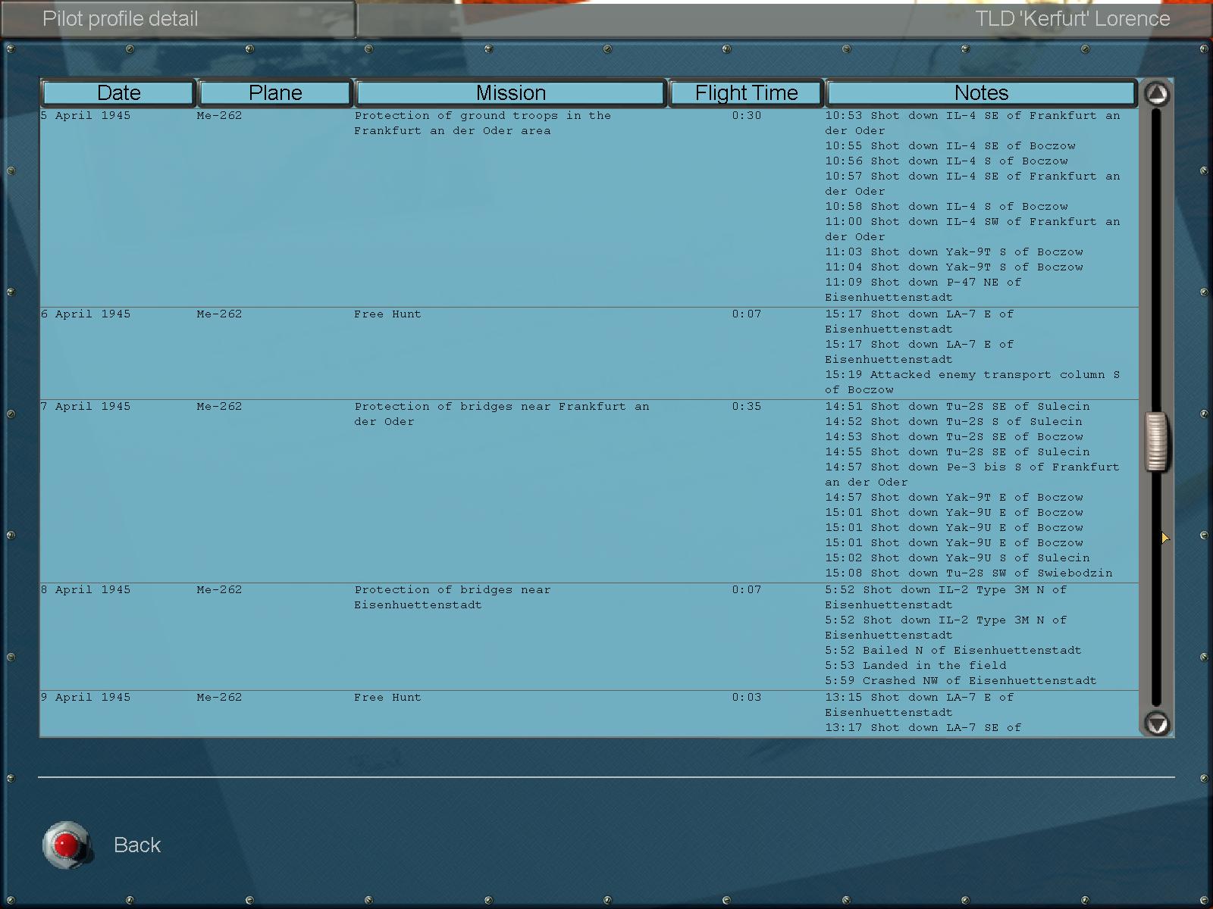
Task: Click the Plane column header
Action: 275,93
